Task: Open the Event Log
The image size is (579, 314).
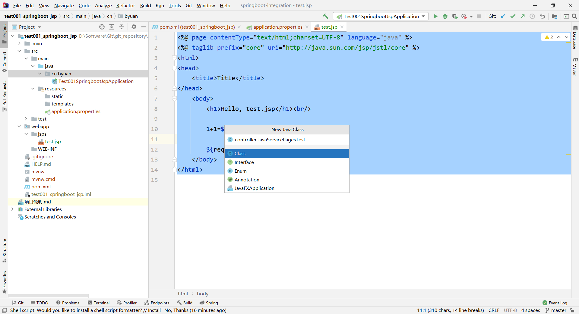Action: coord(555,303)
